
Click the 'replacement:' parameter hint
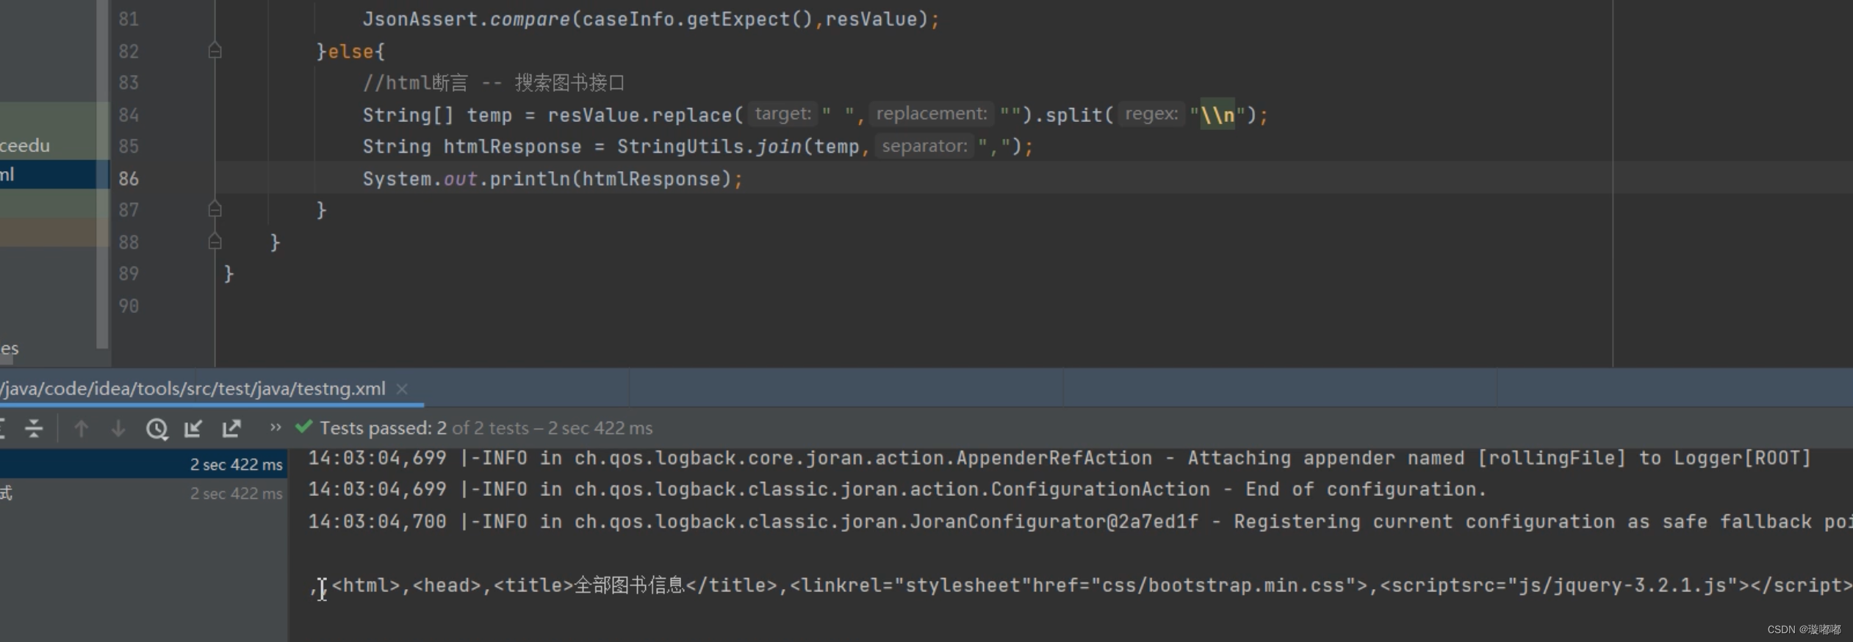click(x=932, y=114)
